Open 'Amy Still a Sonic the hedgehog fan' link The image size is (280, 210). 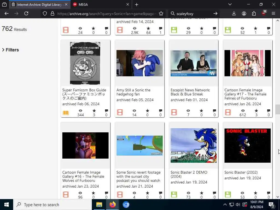tap(133, 92)
